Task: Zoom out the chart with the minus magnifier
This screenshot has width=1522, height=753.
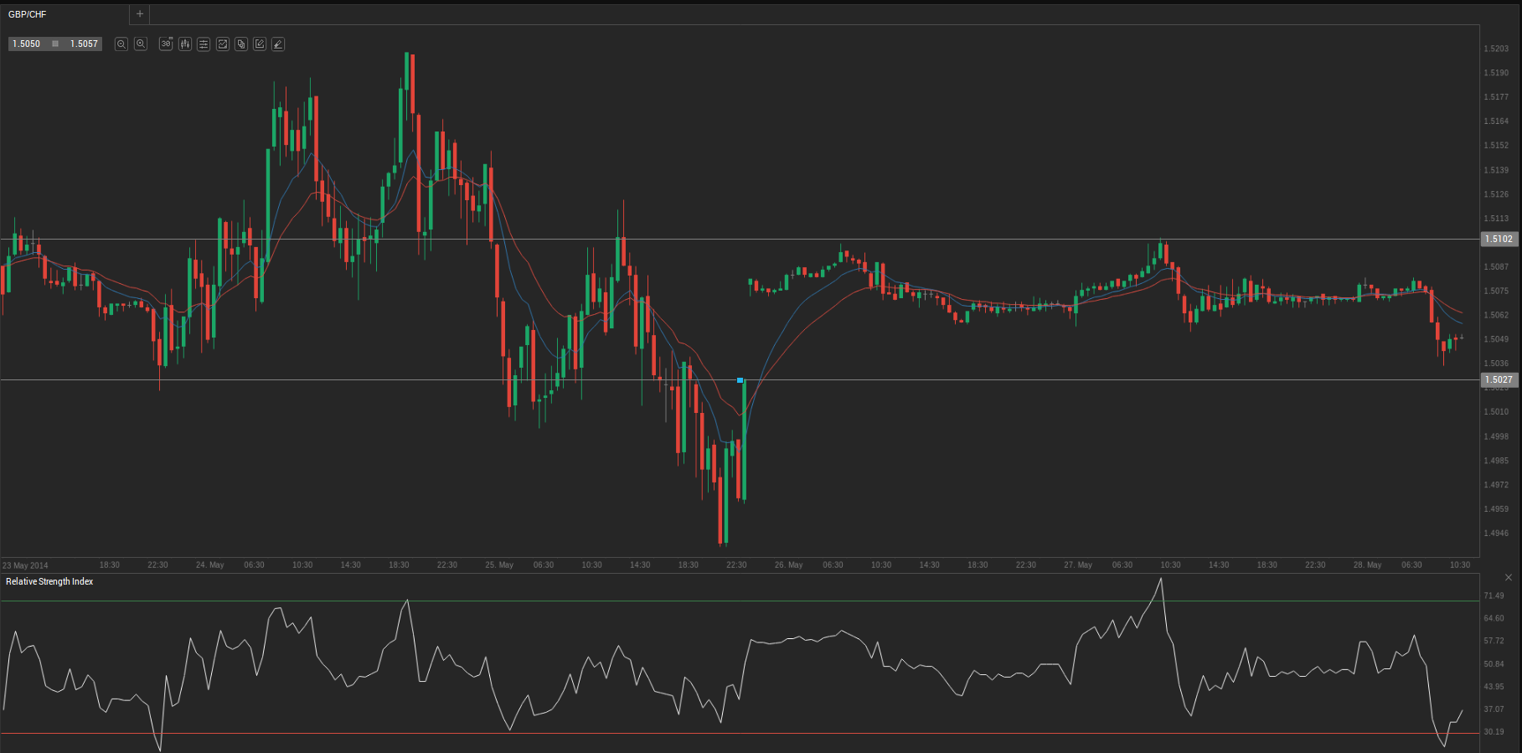Action: click(121, 44)
